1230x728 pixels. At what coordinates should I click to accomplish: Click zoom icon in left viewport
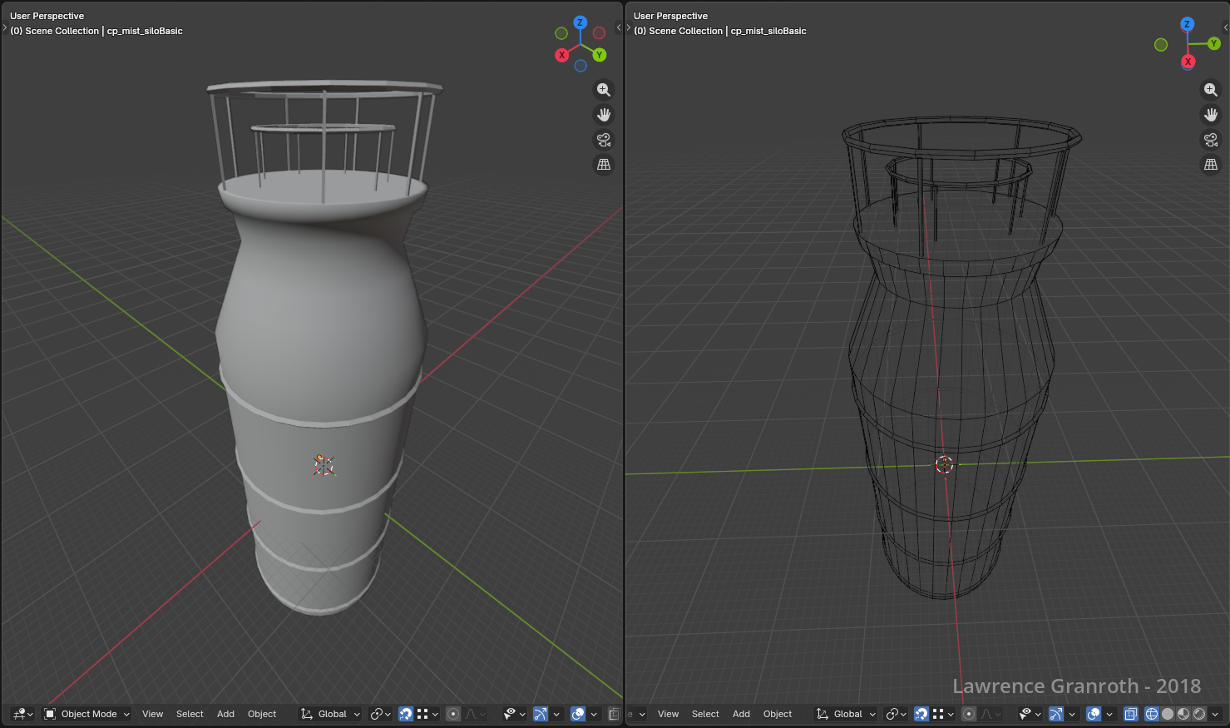coord(604,90)
